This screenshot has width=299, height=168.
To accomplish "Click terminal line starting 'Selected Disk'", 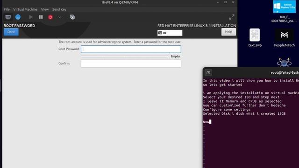I will (x=244, y=114).
